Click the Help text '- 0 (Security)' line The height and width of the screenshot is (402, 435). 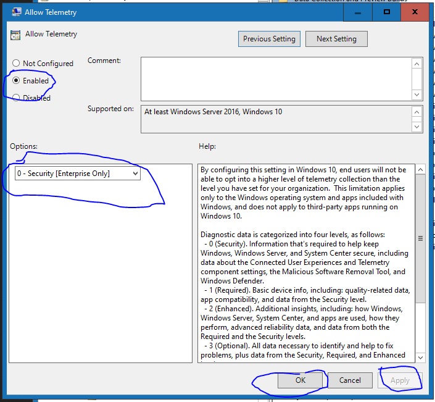pyautogui.click(x=291, y=244)
